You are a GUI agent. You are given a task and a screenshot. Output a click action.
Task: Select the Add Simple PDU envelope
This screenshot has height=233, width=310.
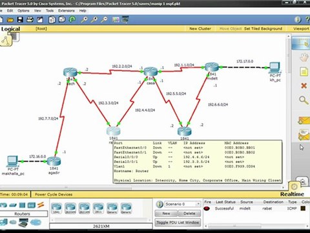(304, 120)
